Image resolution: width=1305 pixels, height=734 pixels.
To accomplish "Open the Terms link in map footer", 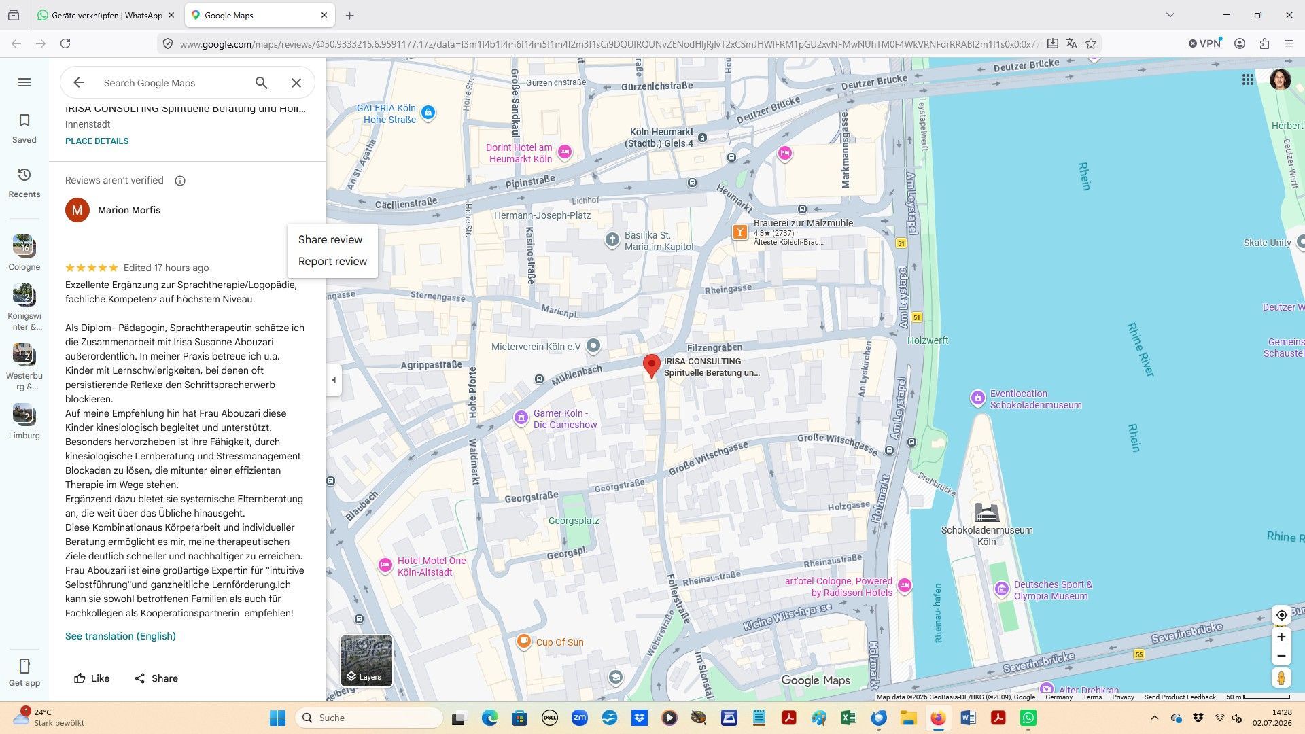I will point(1092,697).
